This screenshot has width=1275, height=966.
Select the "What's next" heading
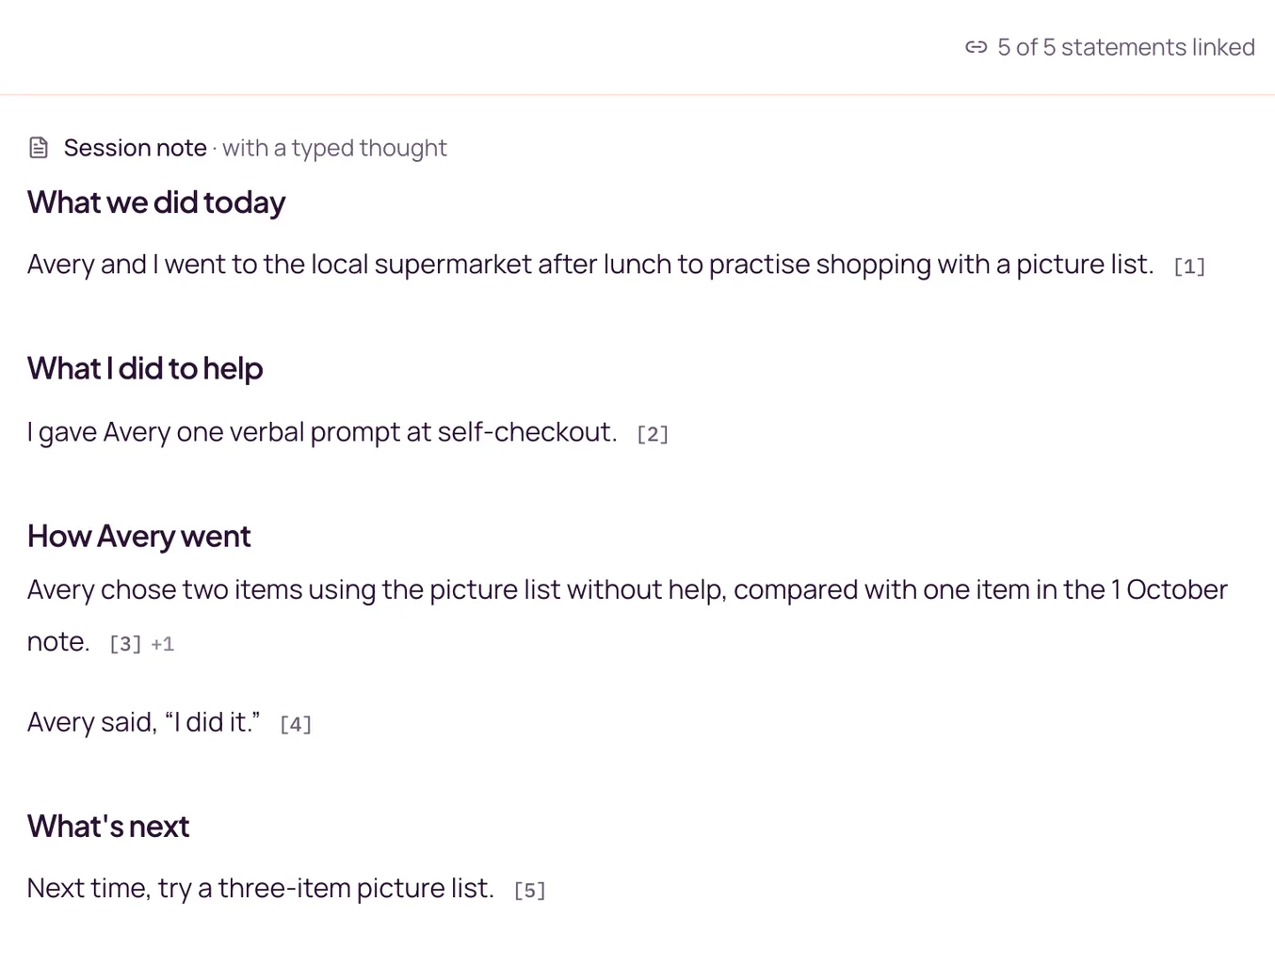click(x=108, y=826)
